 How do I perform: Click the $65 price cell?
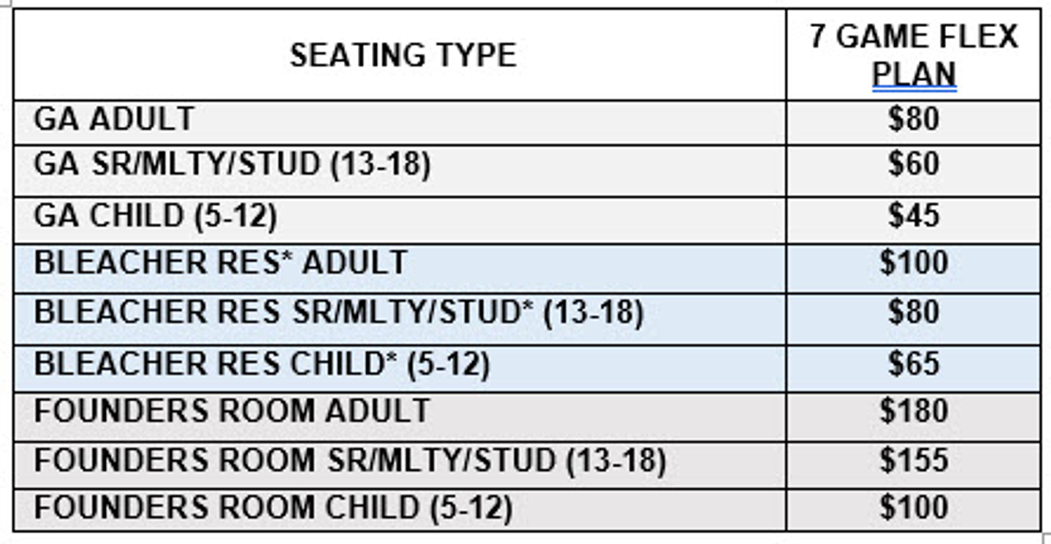(913, 368)
